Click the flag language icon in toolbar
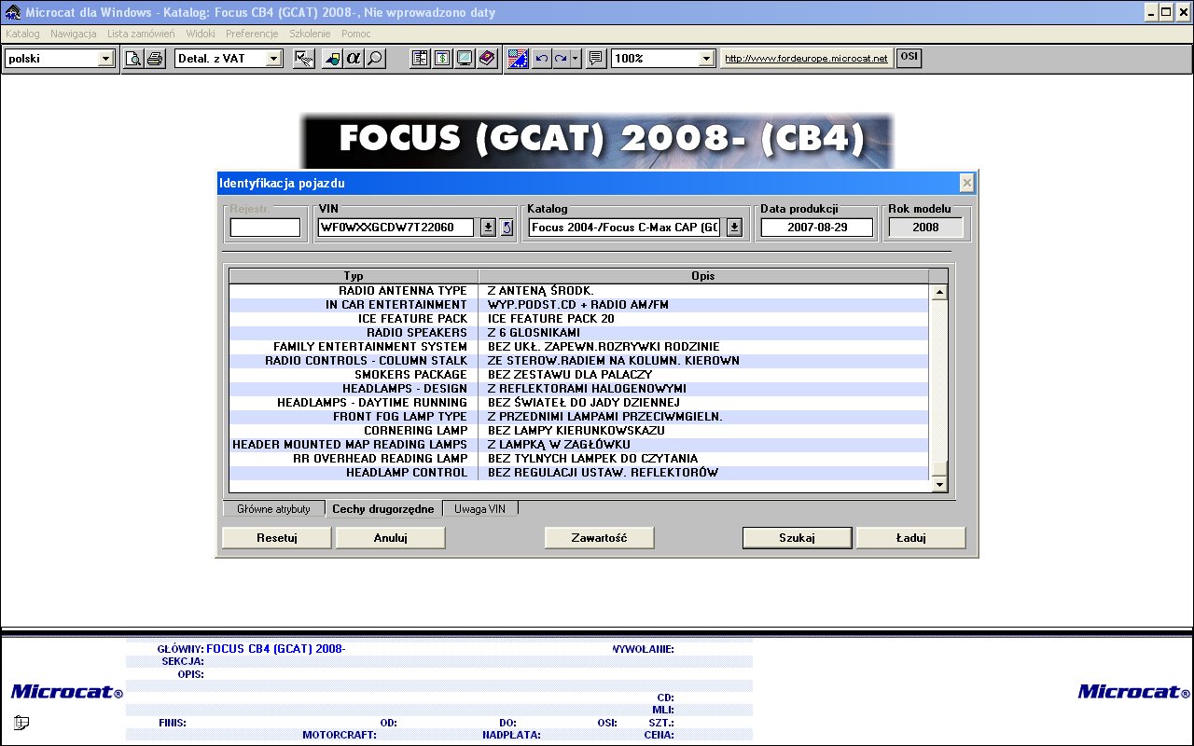This screenshot has height=746, width=1194. pyautogui.click(x=519, y=59)
